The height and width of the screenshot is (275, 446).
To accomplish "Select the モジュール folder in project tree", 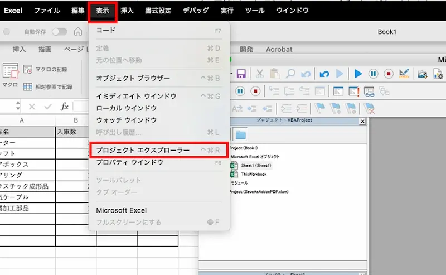I will [239, 183].
